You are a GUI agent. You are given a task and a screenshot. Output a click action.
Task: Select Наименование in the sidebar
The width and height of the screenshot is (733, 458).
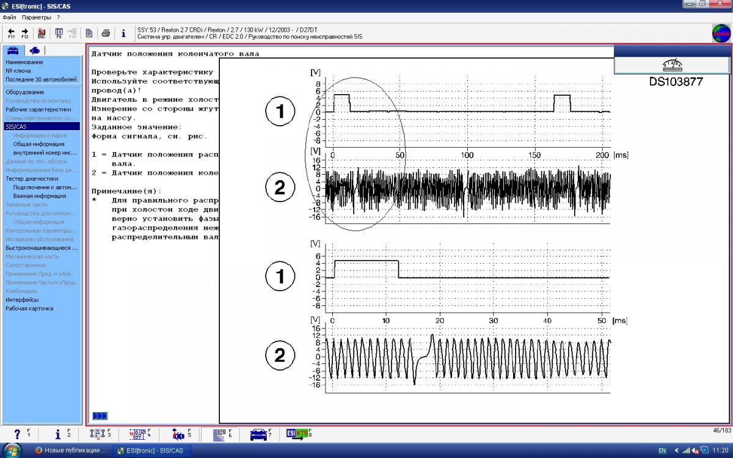(24, 62)
